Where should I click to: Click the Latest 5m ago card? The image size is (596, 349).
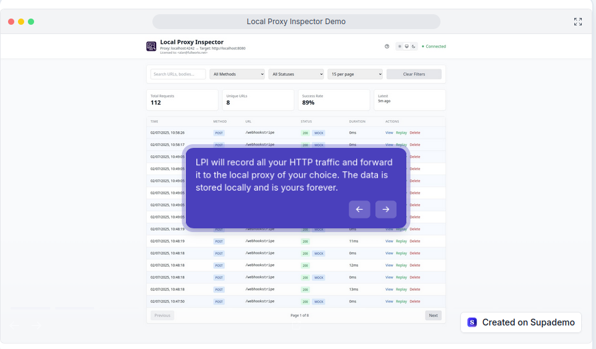tap(410, 100)
